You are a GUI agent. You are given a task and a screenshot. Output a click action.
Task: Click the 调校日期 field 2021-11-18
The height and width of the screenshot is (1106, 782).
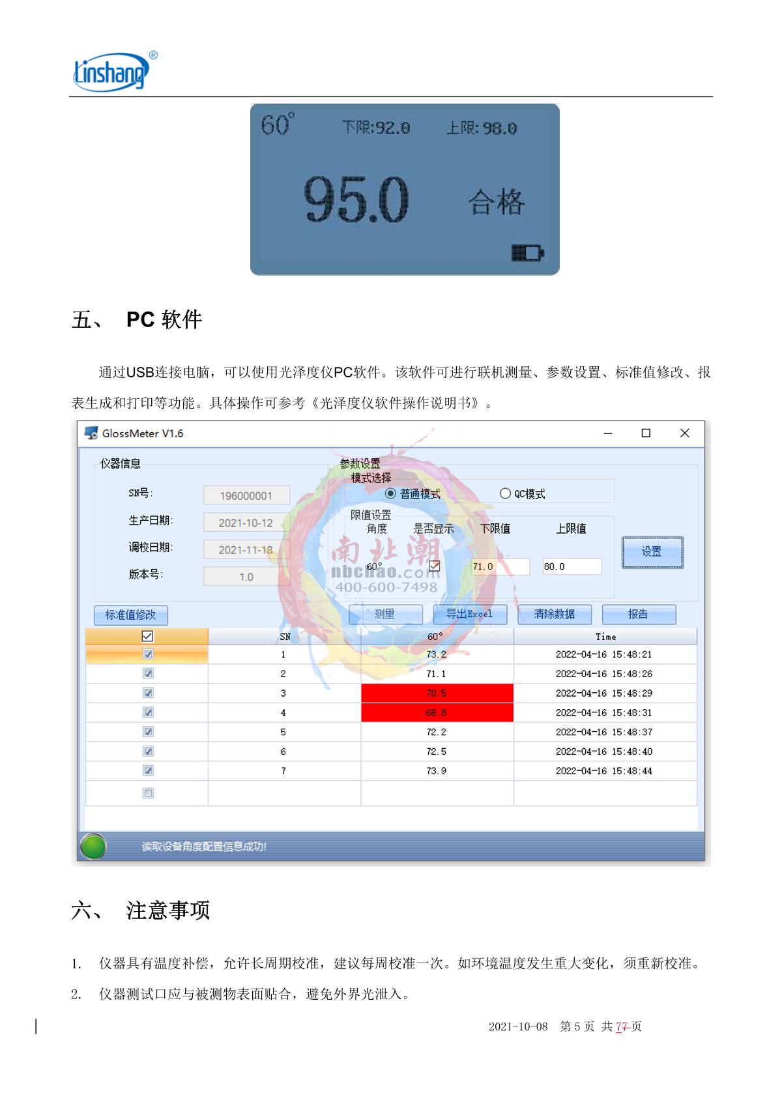(x=246, y=550)
